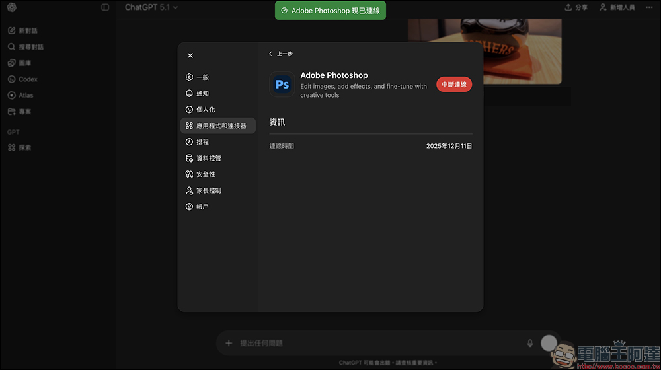This screenshot has width=661, height=370.
Task: Click the 資訊 section heading
Action: [277, 122]
